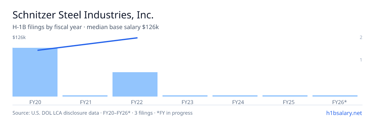Click the FY24 axis label

(x=235, y=102)
